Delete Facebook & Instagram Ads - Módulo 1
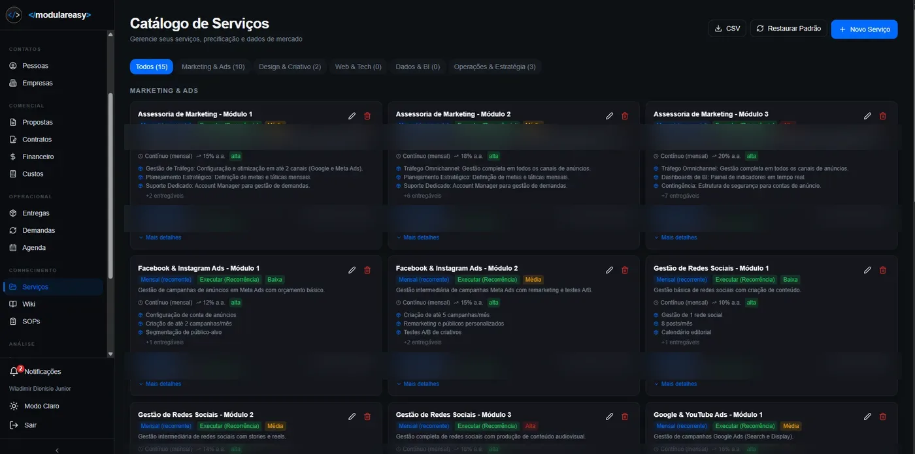 tap(367, 270)
